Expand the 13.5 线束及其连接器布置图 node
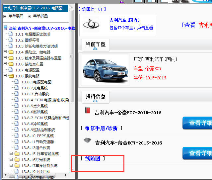The width and height of the screenshot is (212, 180). pos(5,58)
